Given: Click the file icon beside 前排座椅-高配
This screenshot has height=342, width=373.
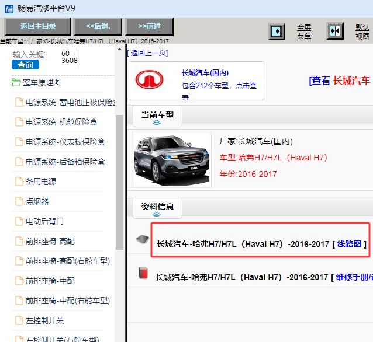Looking at the screenshot, I should click(19, 241).
